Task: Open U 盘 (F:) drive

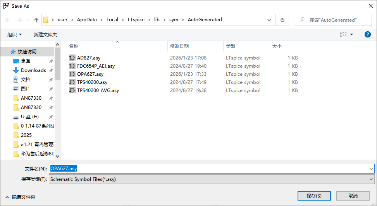Action: click(30, 117)
